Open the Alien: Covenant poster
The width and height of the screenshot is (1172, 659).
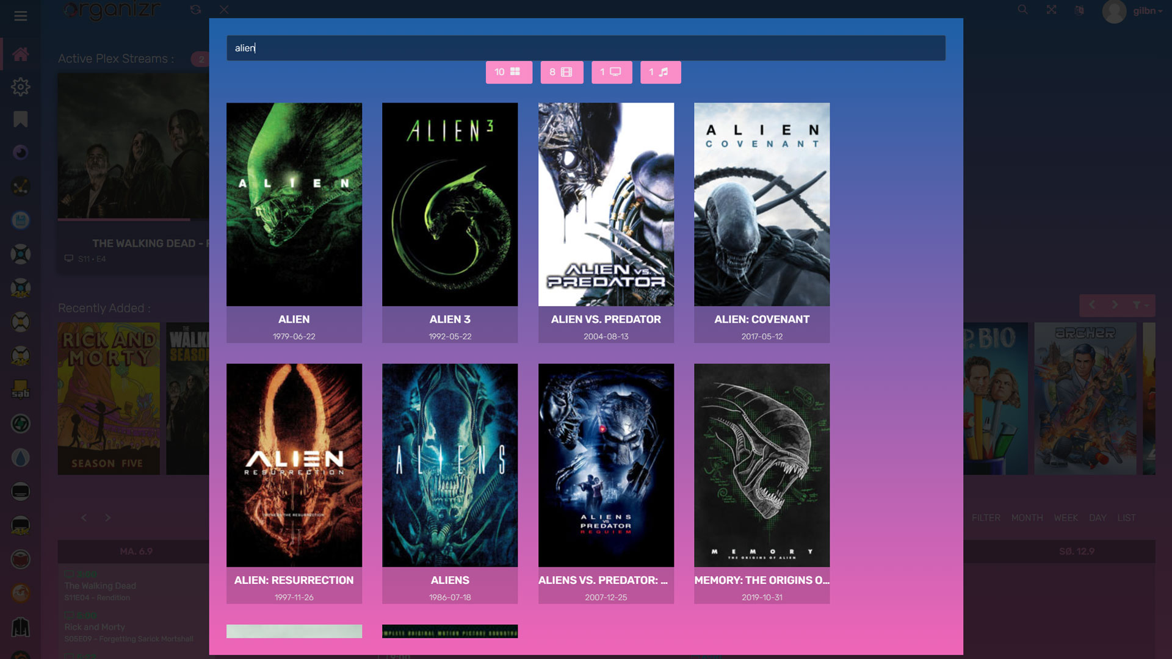761,204
